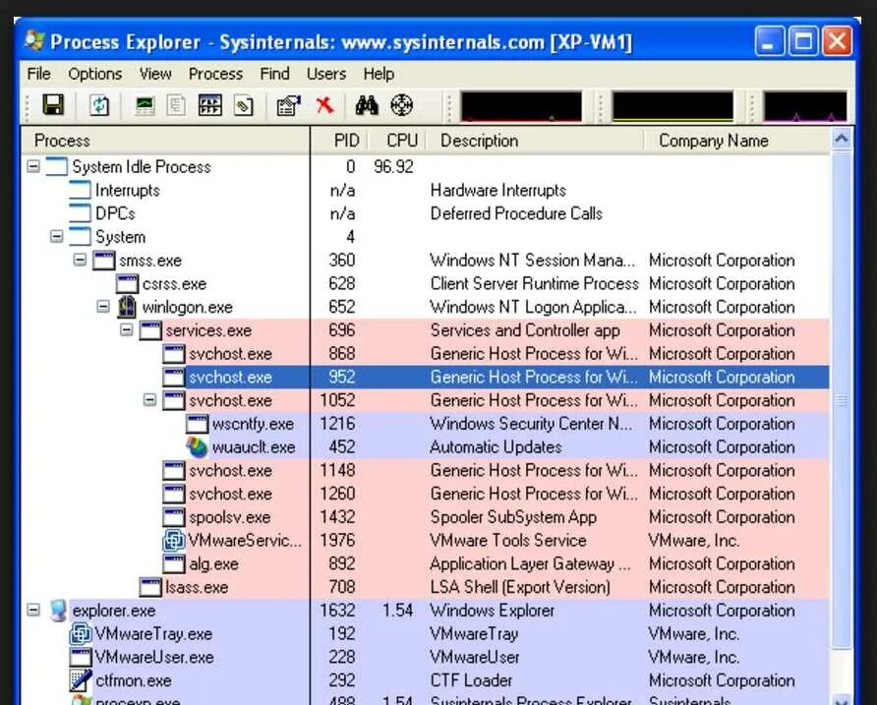The image size is (877, 705).
Task: Click 'Deferred Procedure Calls' description
Action: coord(516,213)
